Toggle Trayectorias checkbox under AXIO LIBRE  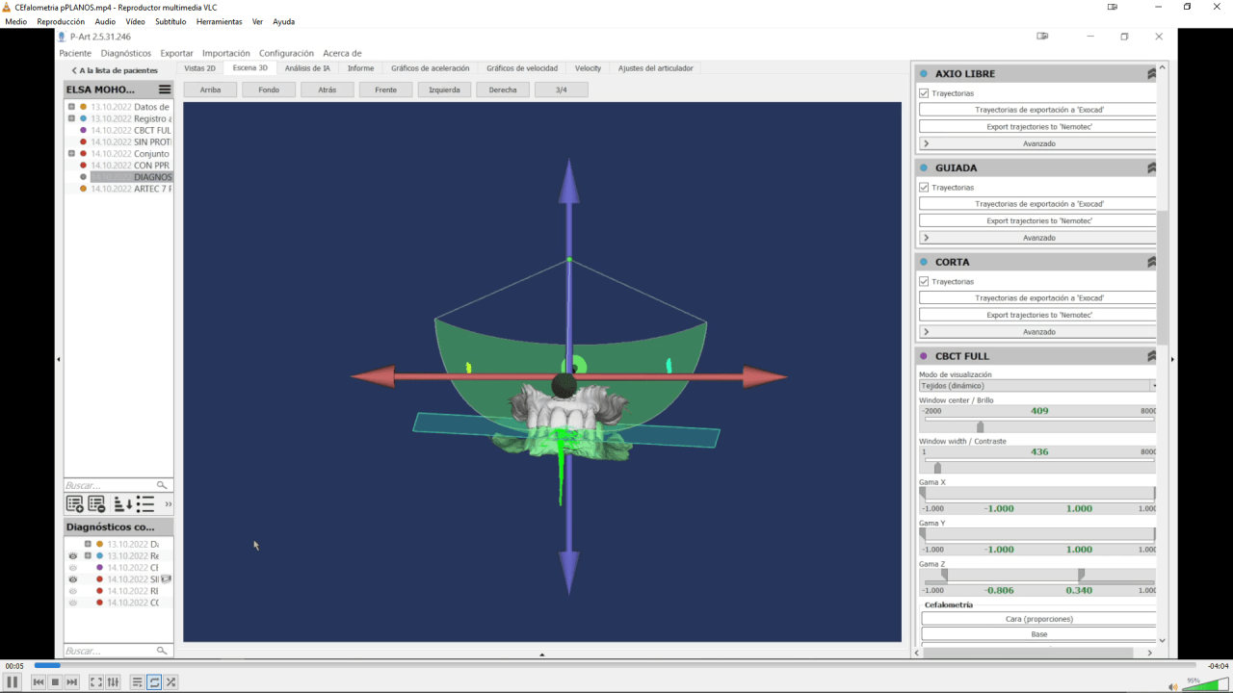click(x=924, y=93)
